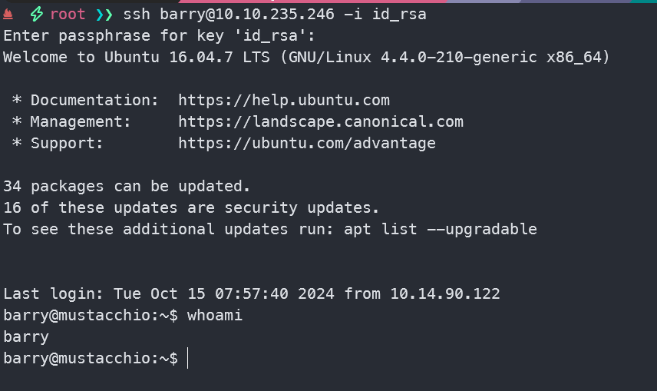
Task: Click the '16 of these updates' security line
Action: [192, 207]
